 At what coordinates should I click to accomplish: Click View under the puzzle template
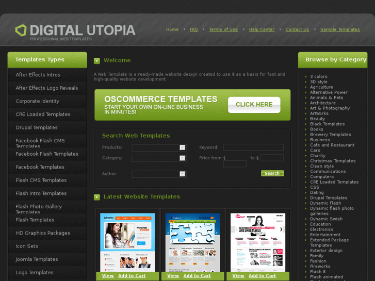(173, 276)
